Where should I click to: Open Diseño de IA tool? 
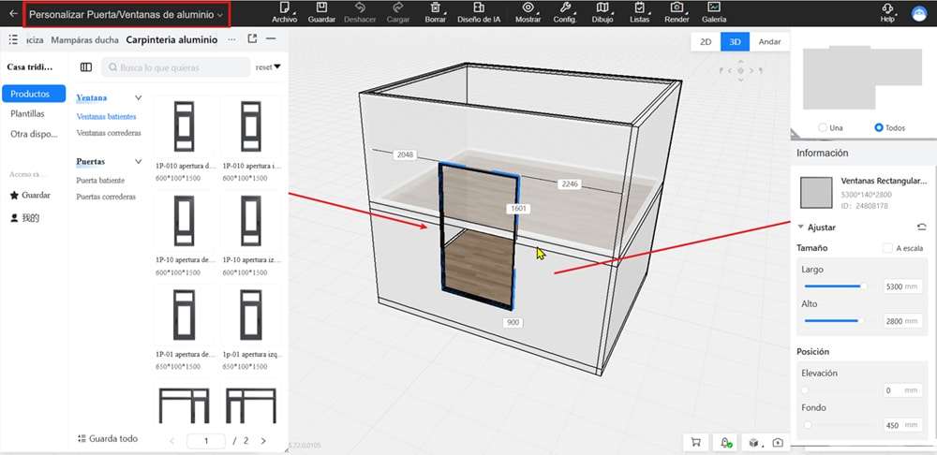click(x=479, y=13)
